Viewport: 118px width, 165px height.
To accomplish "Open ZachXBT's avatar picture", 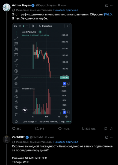I will click(x=7, y=139).
